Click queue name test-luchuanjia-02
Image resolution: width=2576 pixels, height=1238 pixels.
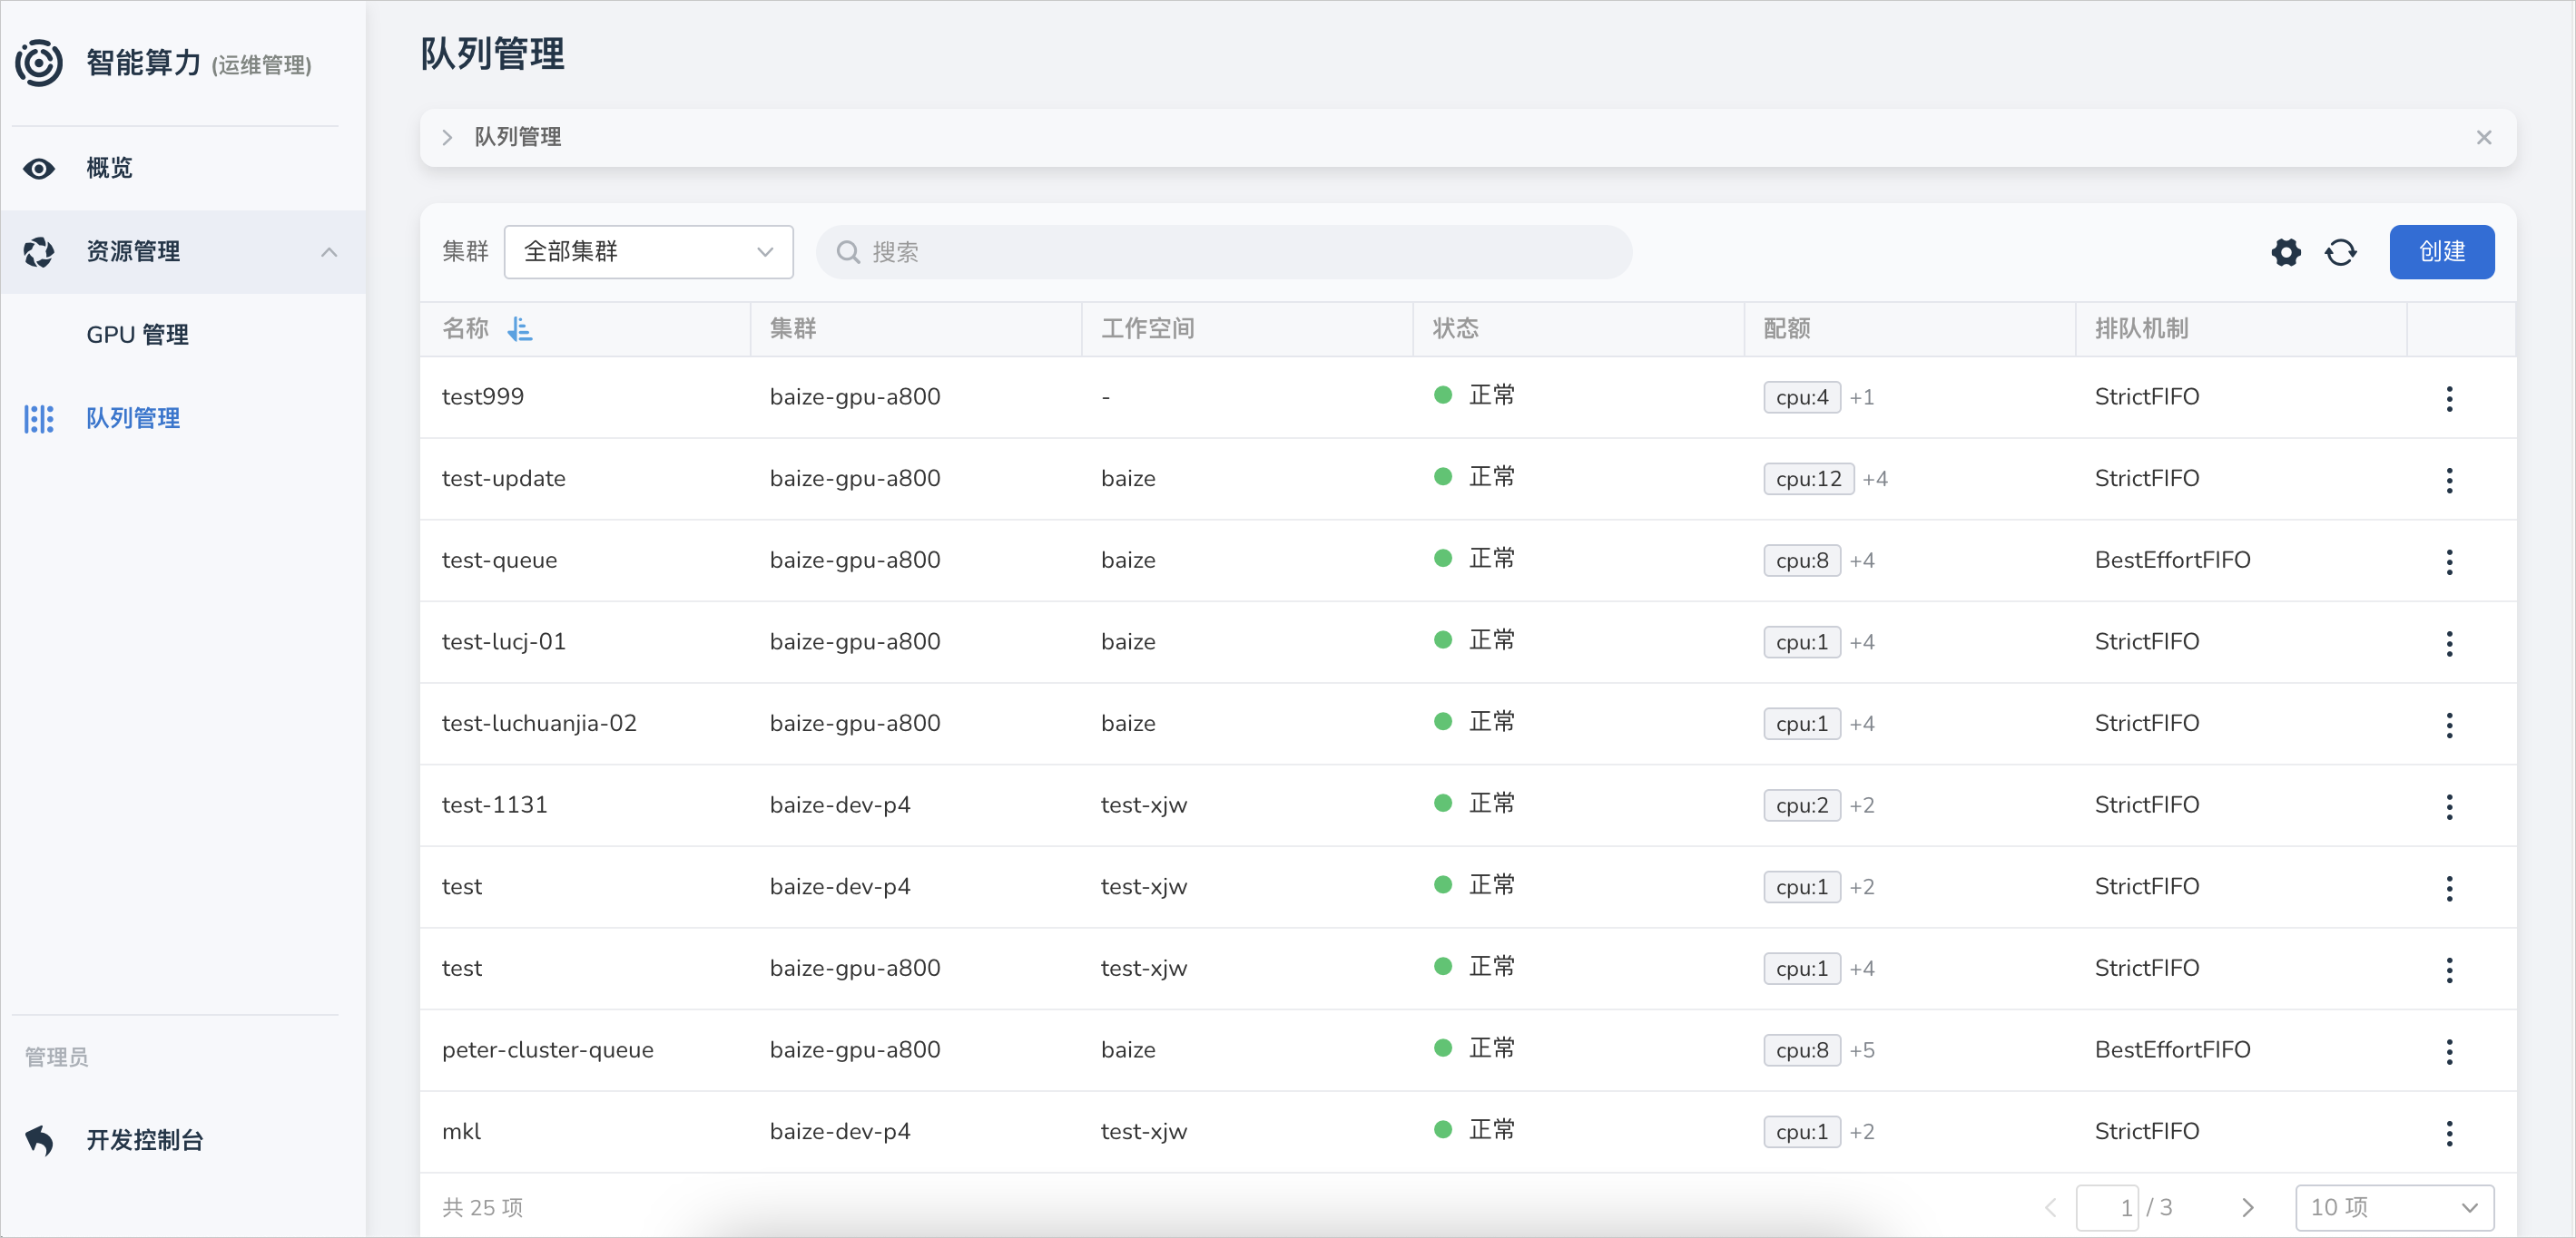pos(539,724)
